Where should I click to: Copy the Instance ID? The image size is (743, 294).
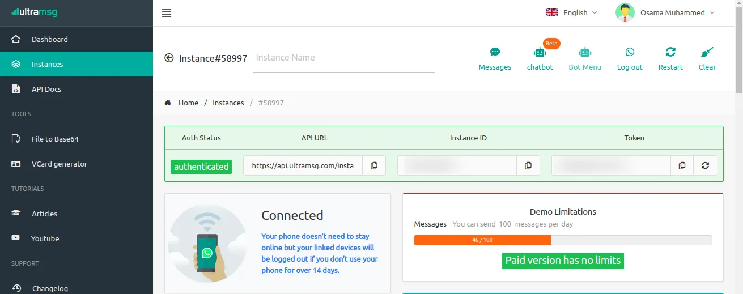(528, 165)
